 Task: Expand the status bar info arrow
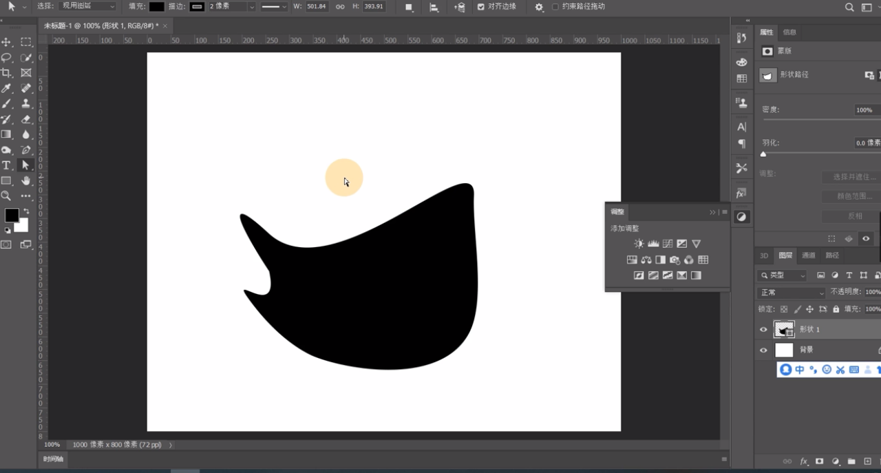[x=171, y=445]
